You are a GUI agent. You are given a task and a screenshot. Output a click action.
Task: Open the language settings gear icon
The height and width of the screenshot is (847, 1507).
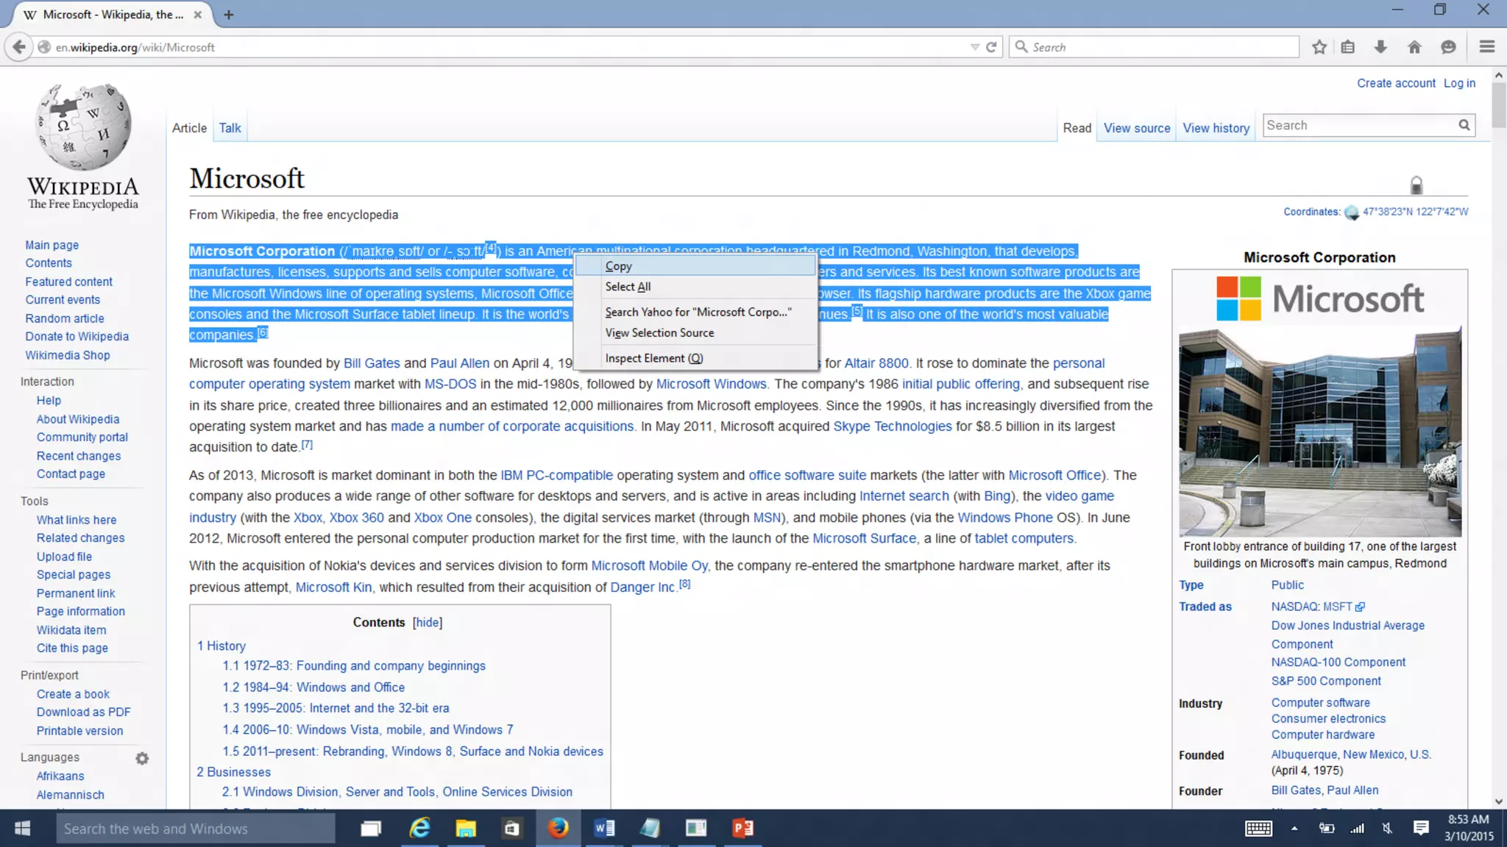coord(142,758)
